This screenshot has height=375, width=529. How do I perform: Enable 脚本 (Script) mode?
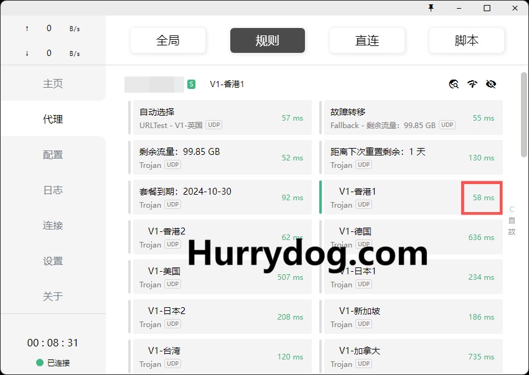pyautogui.click(x=467, y=40)
